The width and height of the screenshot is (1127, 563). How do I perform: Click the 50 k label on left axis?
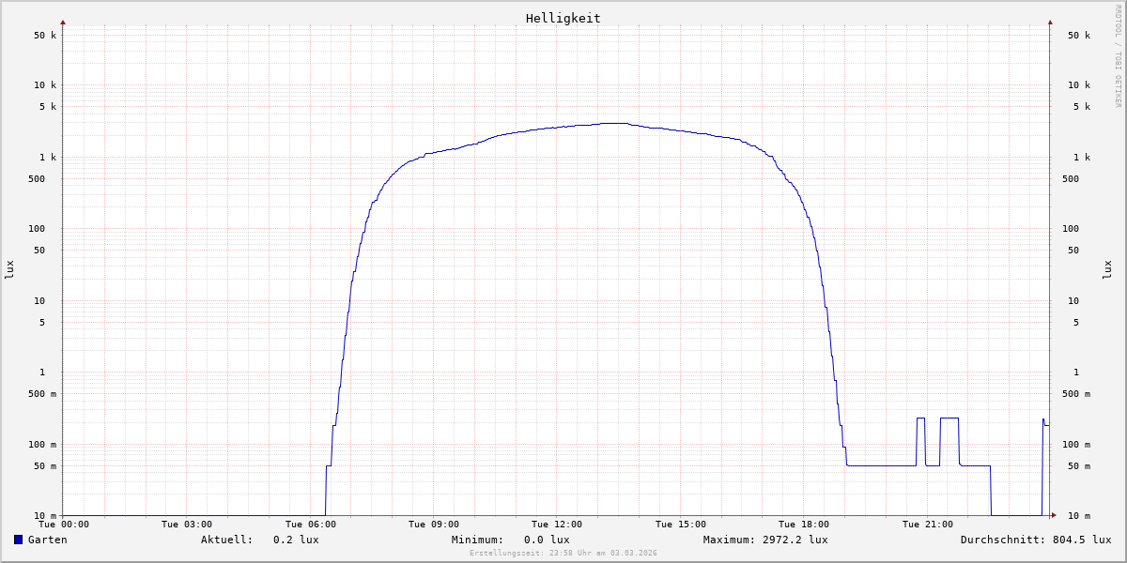(x=45, y=36)
